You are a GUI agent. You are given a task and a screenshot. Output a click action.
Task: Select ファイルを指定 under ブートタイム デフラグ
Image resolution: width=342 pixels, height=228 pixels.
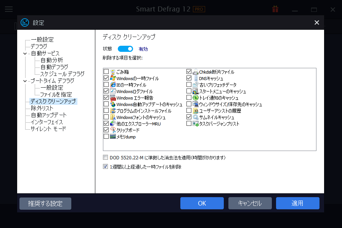click(x=56, y=95)
